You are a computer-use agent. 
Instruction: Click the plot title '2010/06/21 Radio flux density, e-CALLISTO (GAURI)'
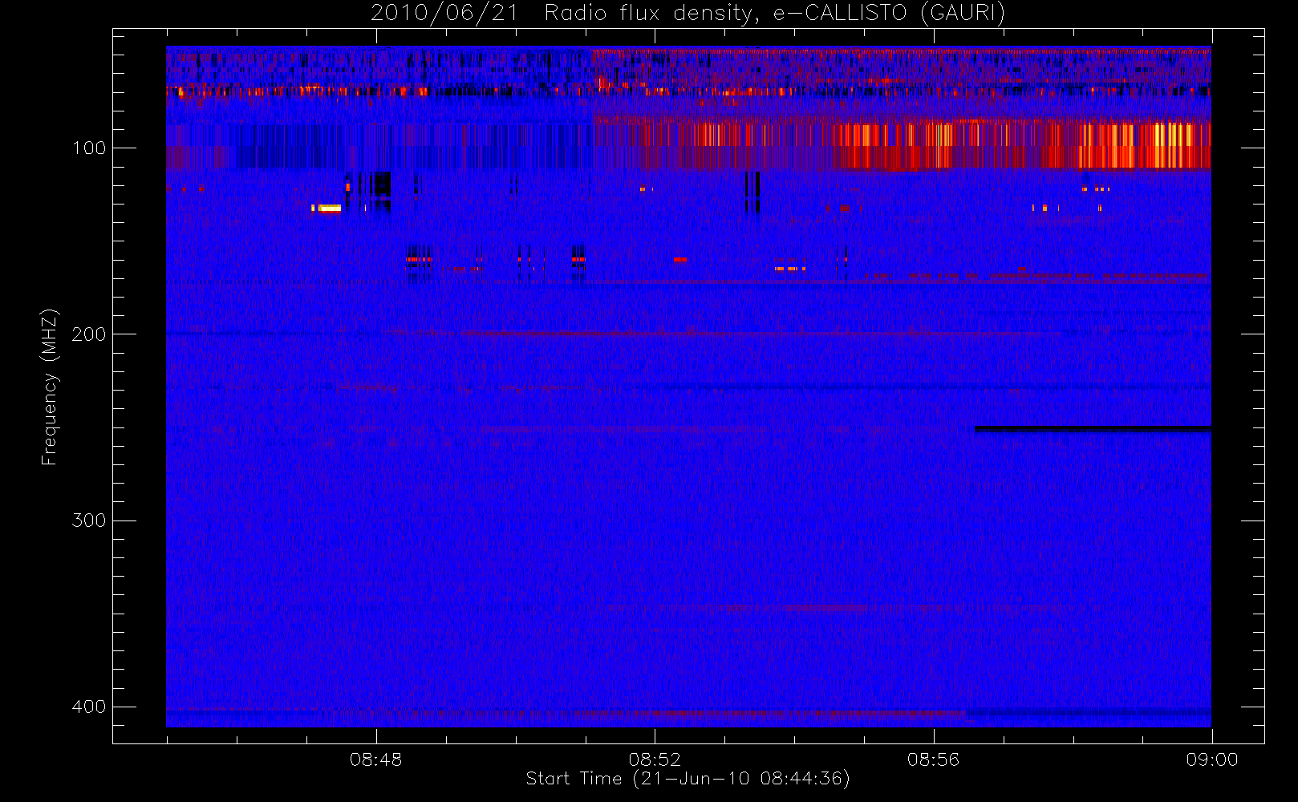(688, 14)
